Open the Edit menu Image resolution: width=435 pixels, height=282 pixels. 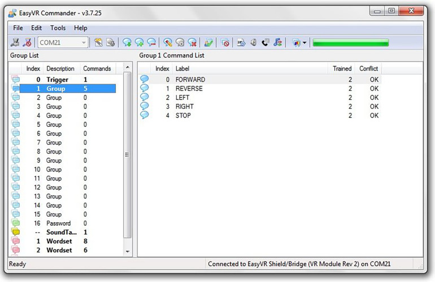pos(37,28)
